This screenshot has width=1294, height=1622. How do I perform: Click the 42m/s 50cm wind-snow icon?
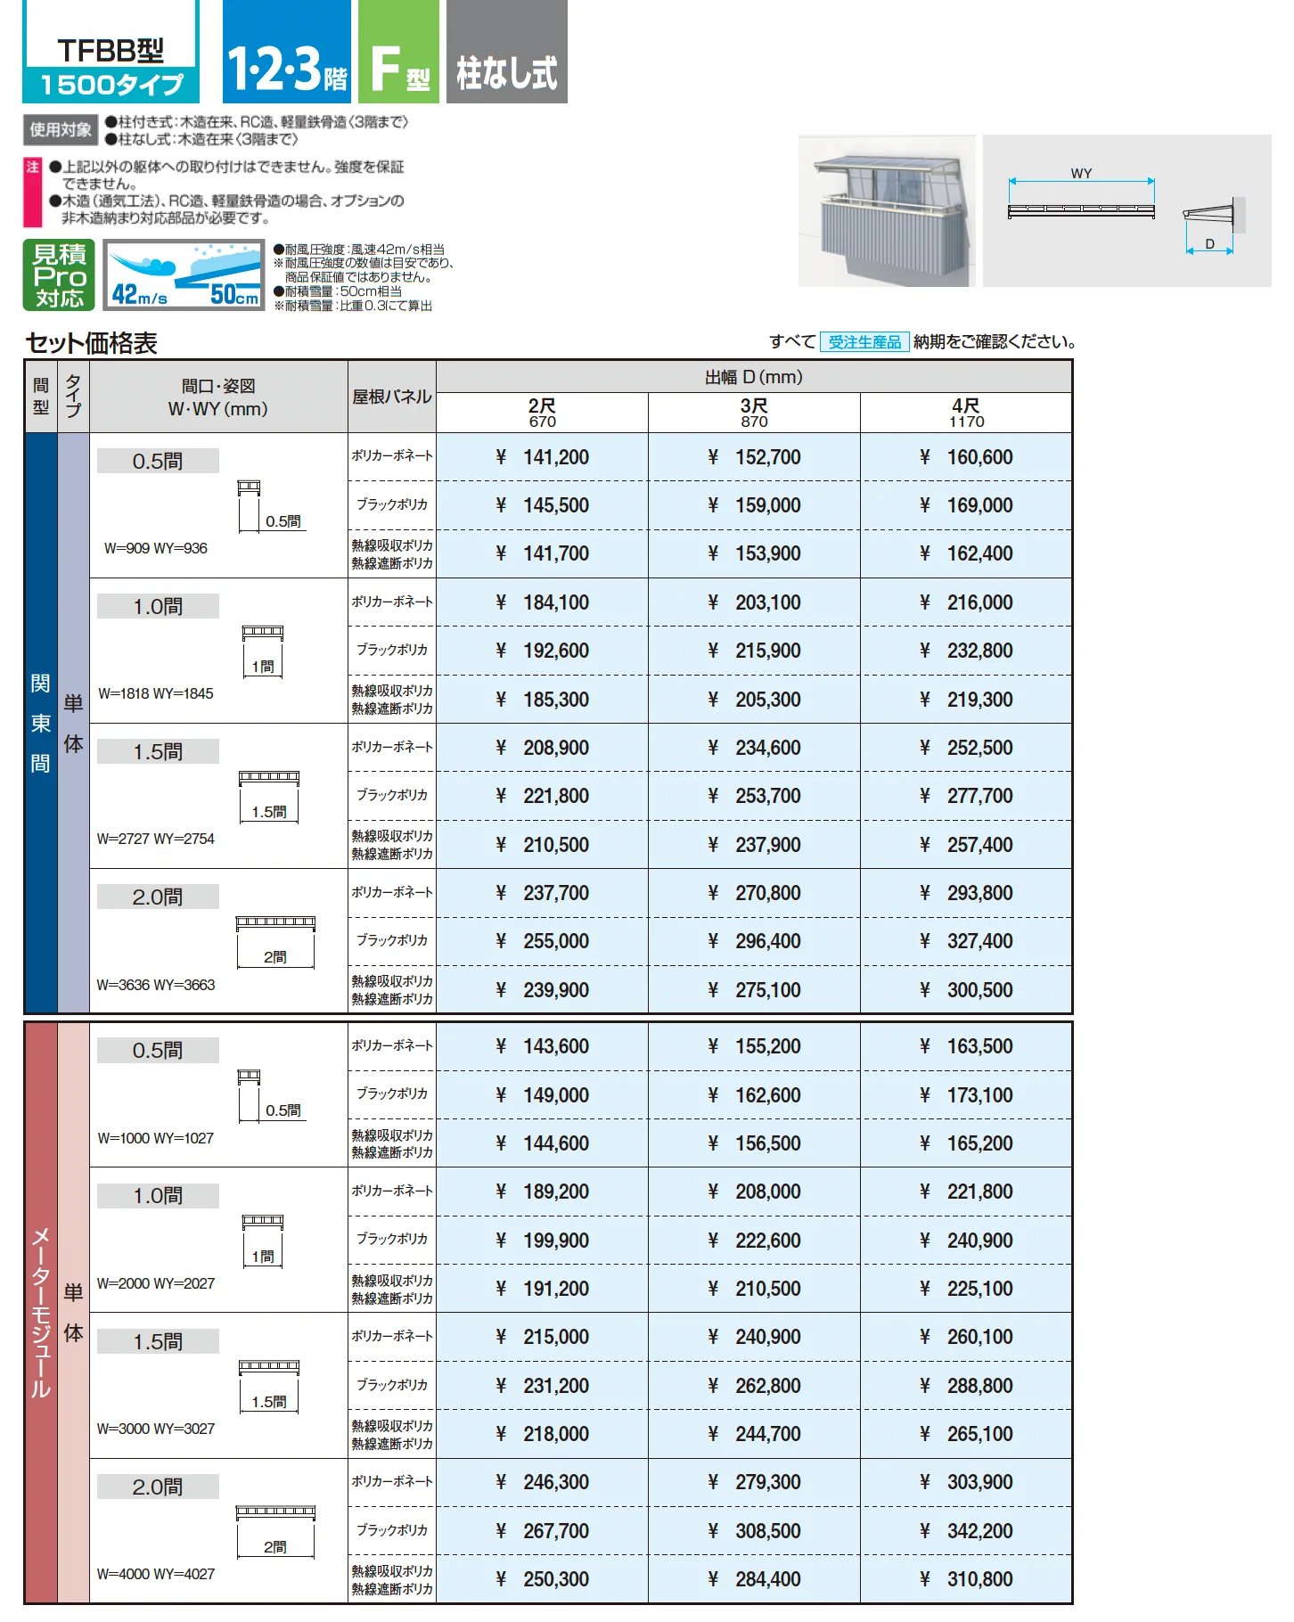[x=184, y=275]
